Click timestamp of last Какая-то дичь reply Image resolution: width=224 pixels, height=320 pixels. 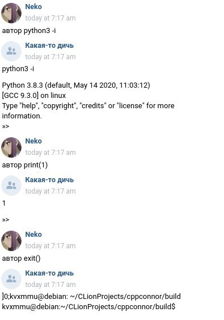50,285
